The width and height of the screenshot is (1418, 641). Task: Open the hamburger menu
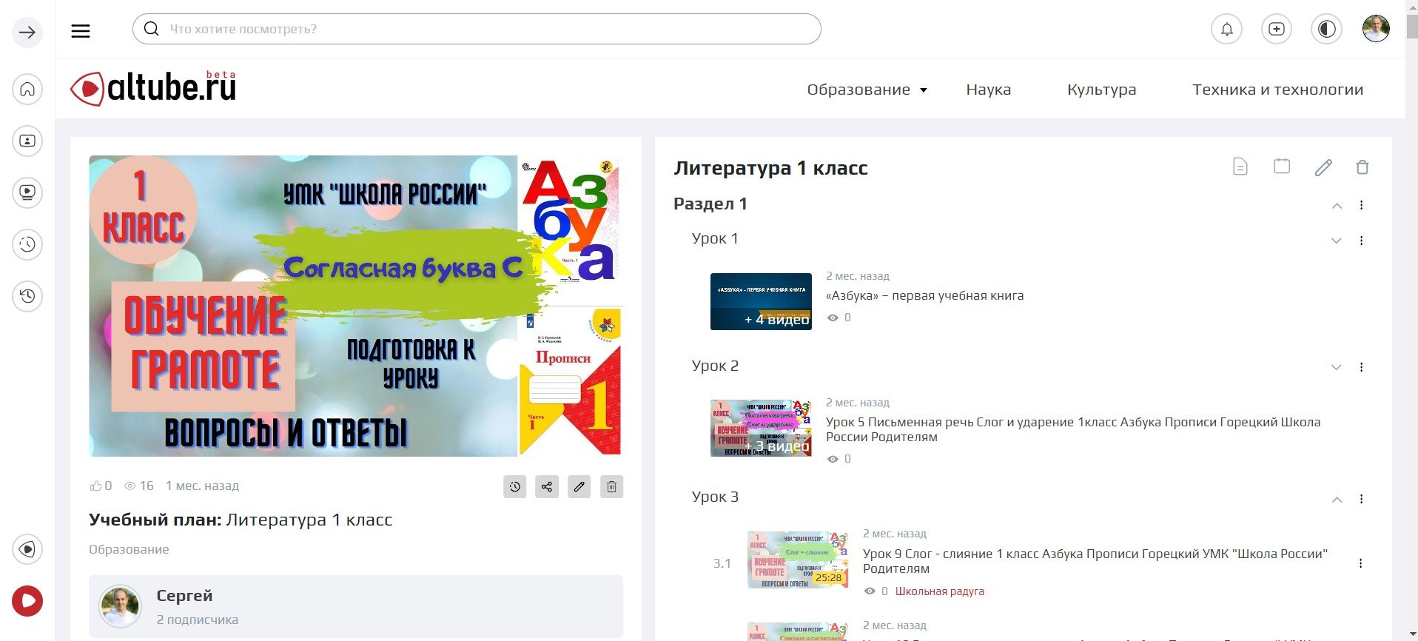coord(81,30)
